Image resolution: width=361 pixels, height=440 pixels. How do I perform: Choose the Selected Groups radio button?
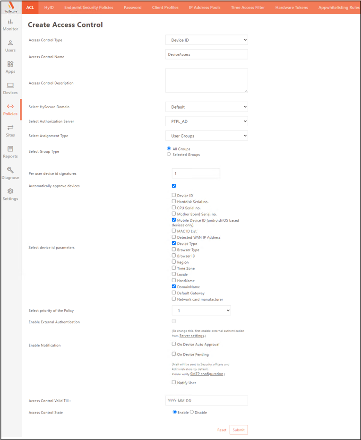point(169,154)
